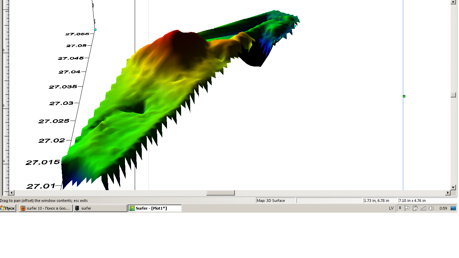459x258 pixels.
Task: Click the 27.03 axis tick label
Action: [61, 103]
